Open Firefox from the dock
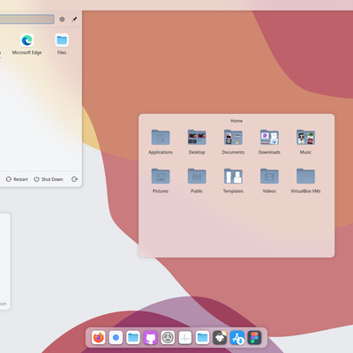This screenshot has height=353, width=353. click(x=99, y=338)
